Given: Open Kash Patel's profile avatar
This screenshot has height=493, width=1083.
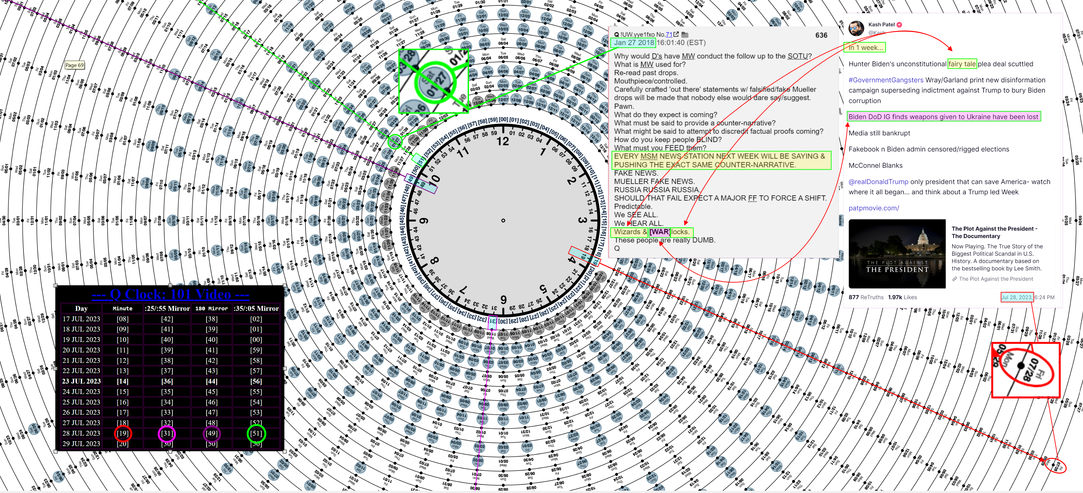Looking at the screenshot, I should pos(856,28).
